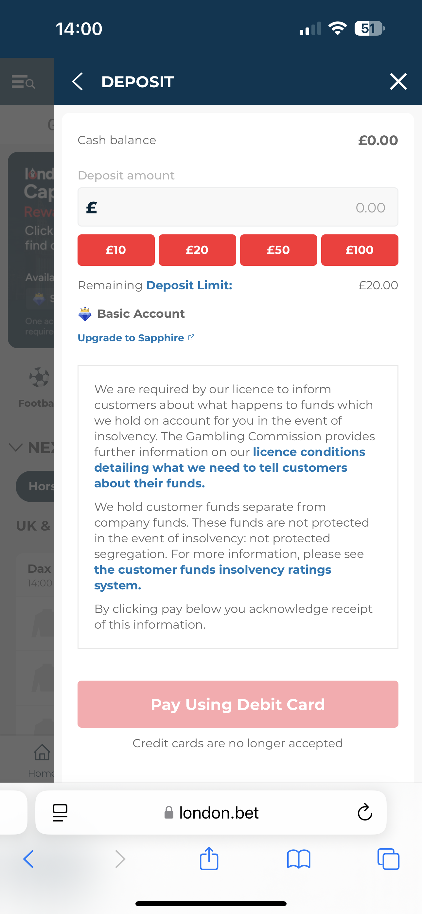Tap the Safari back navigation arrow

(x=28, y=859)
